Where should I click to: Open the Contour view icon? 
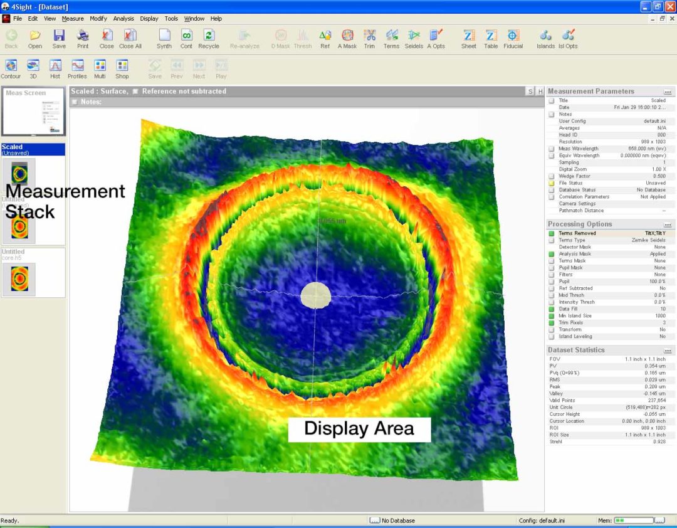11,68
